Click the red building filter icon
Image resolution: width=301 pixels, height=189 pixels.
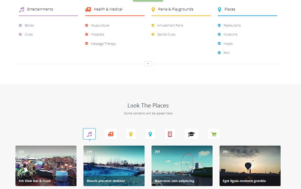tap(170, 134)
